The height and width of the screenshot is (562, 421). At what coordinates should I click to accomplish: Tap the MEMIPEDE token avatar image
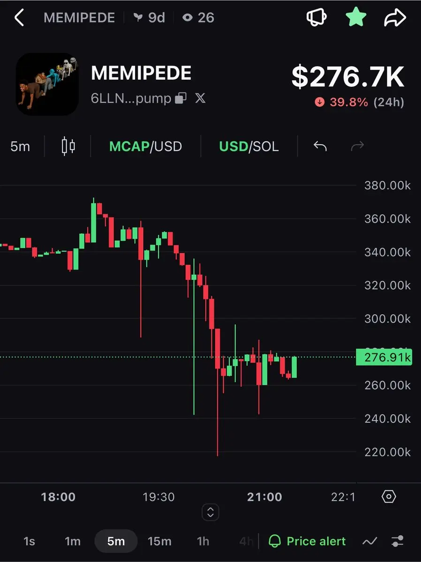click(47, 84)
